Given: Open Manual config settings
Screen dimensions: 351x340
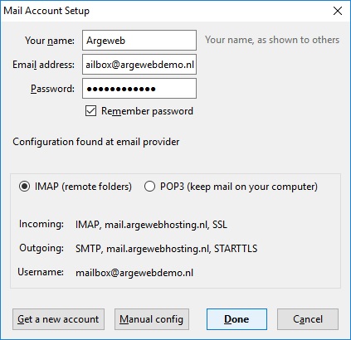Looking at the screenshot, I should point(152,319).
